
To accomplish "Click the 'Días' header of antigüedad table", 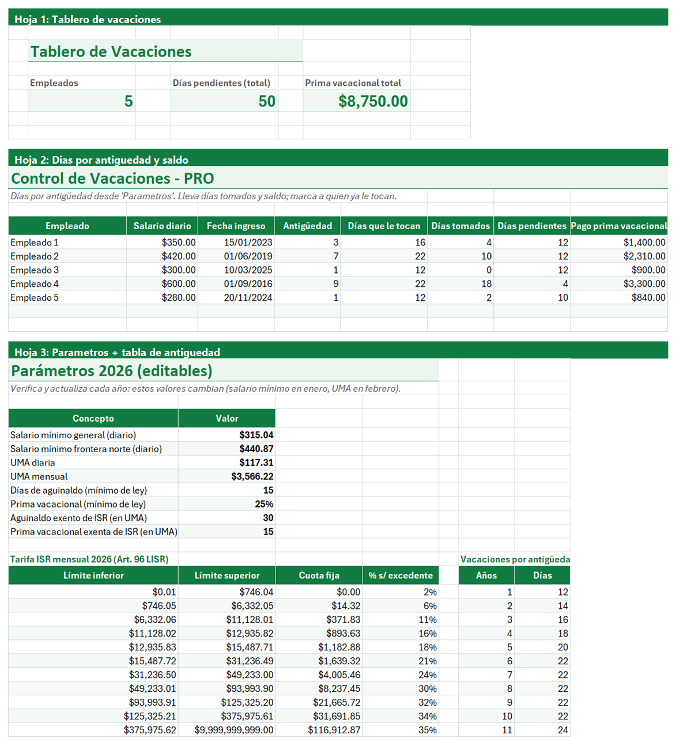I will click(542, 575).
